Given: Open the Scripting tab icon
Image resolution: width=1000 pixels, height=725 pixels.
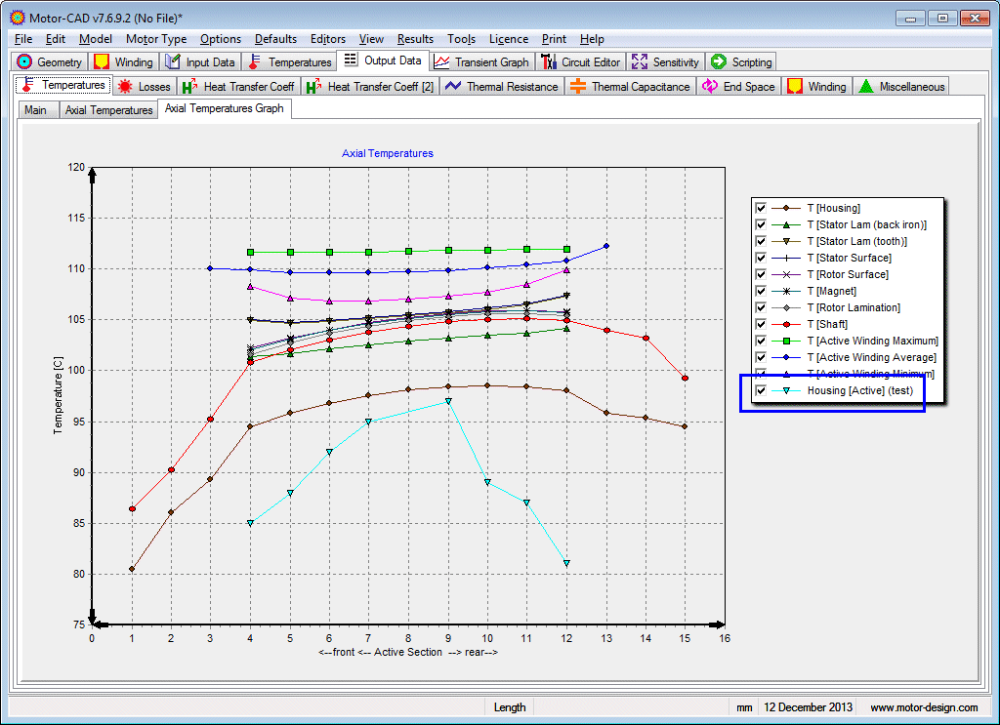Looking at the screenshot, I should [x=719, y=61].
